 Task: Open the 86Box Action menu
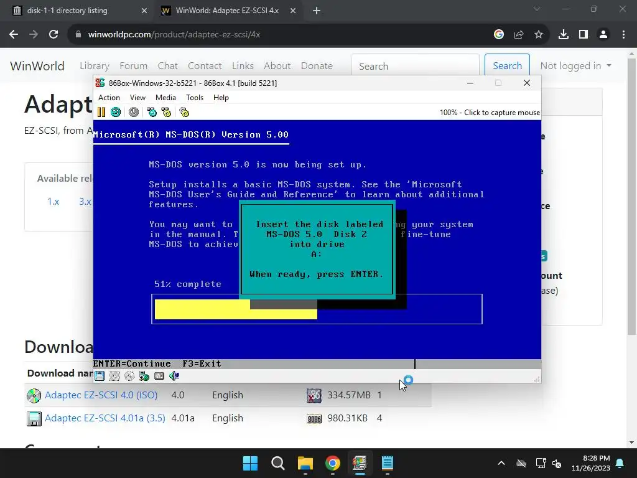tap(109, 98)
